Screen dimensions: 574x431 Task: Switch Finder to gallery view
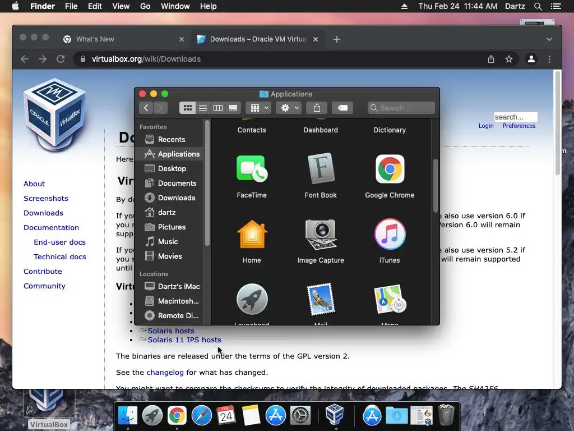(233, 108)
